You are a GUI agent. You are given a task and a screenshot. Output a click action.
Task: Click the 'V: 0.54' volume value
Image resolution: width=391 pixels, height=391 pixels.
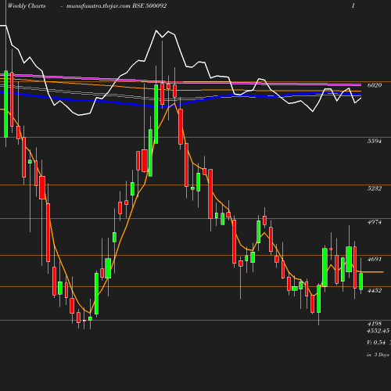[x=376, y=343]
